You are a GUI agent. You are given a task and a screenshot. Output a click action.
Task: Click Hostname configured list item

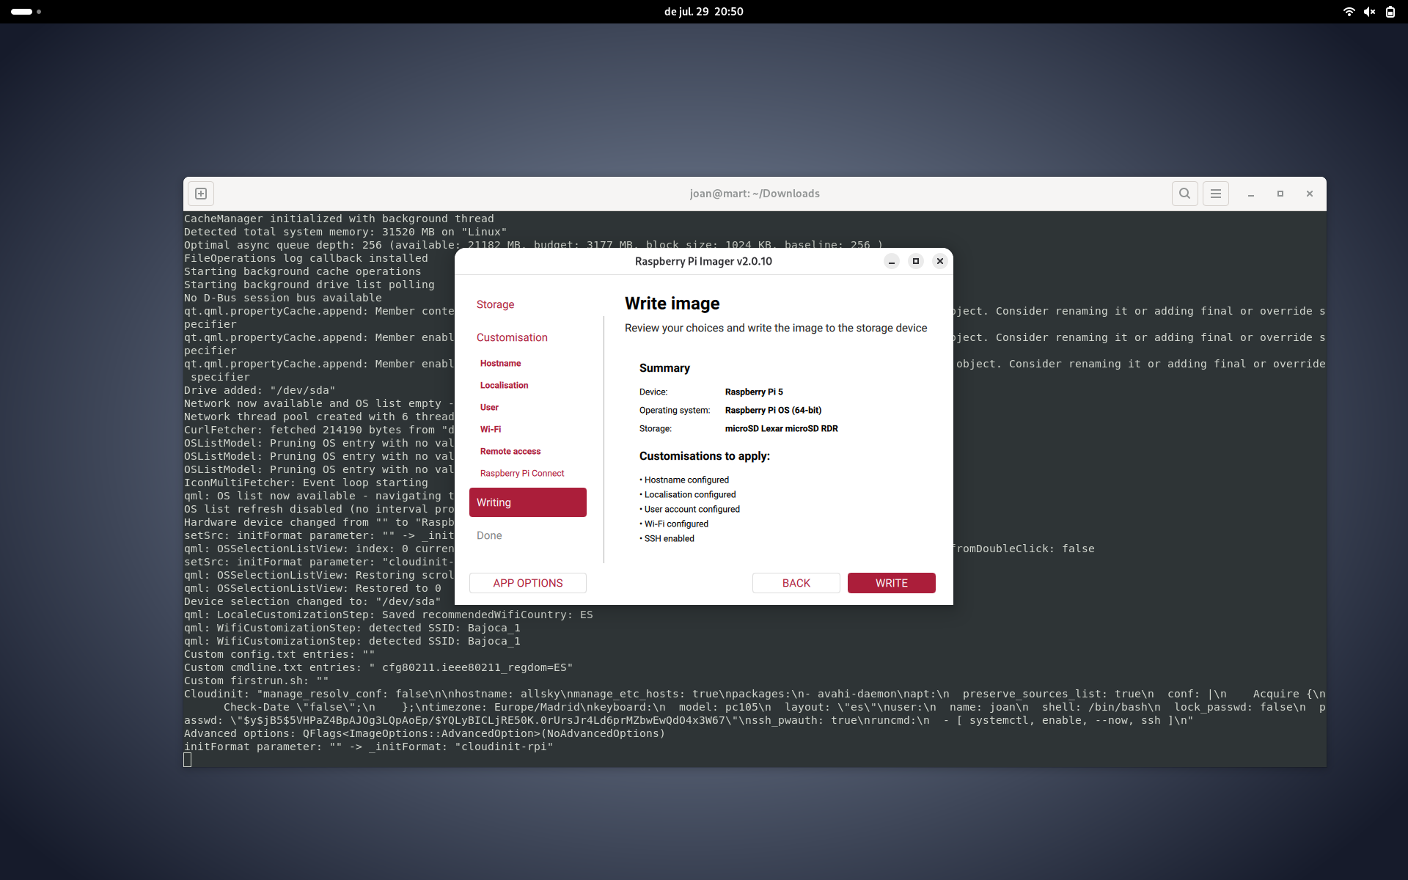[x=684, y=480]
